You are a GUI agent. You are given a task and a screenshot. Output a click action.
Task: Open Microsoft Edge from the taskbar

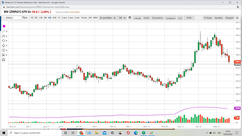coord(136,133)
